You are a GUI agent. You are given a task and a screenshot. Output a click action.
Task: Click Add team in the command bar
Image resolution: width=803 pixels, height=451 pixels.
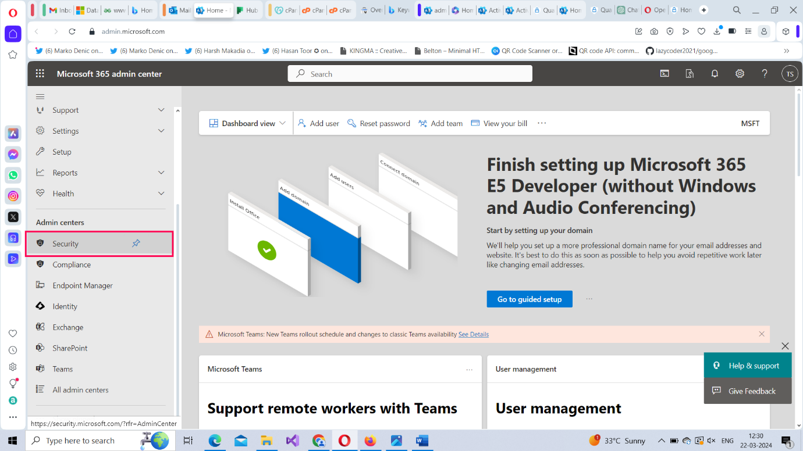[440, 123]
